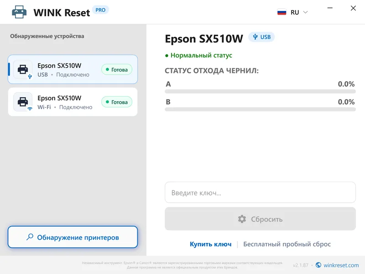
Task: Click the Готова status badge of USB printer
Action: coord(117,69)
